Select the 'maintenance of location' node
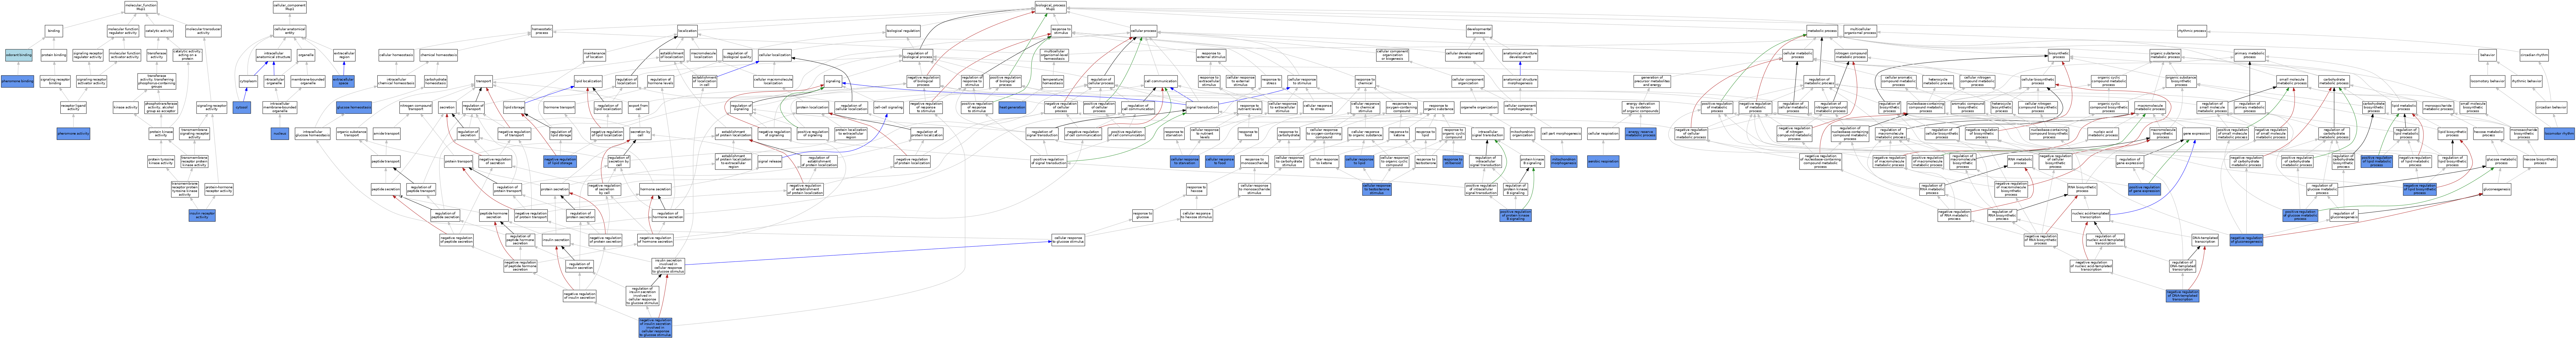The height and width of the screenshot is (339, 2576). click(594, 55)
